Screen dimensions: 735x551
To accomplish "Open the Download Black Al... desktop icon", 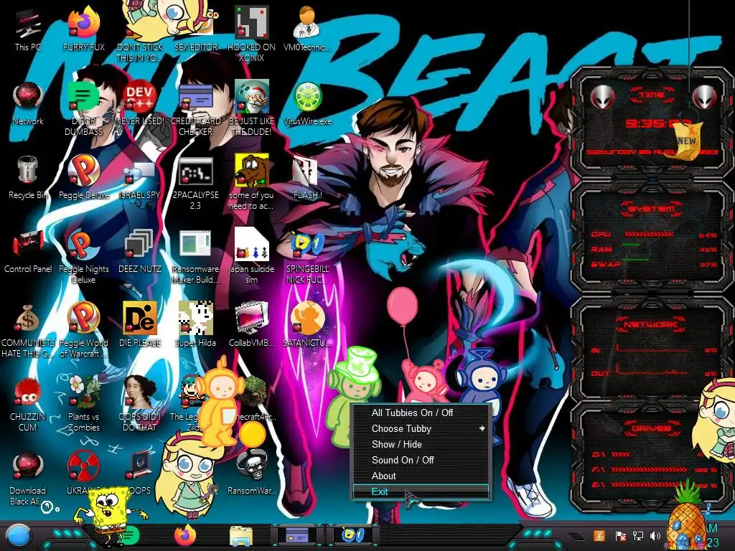I will point(28,479).
